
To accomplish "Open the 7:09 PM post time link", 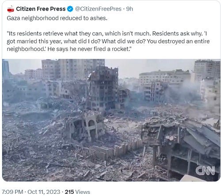I will point(12,192).
